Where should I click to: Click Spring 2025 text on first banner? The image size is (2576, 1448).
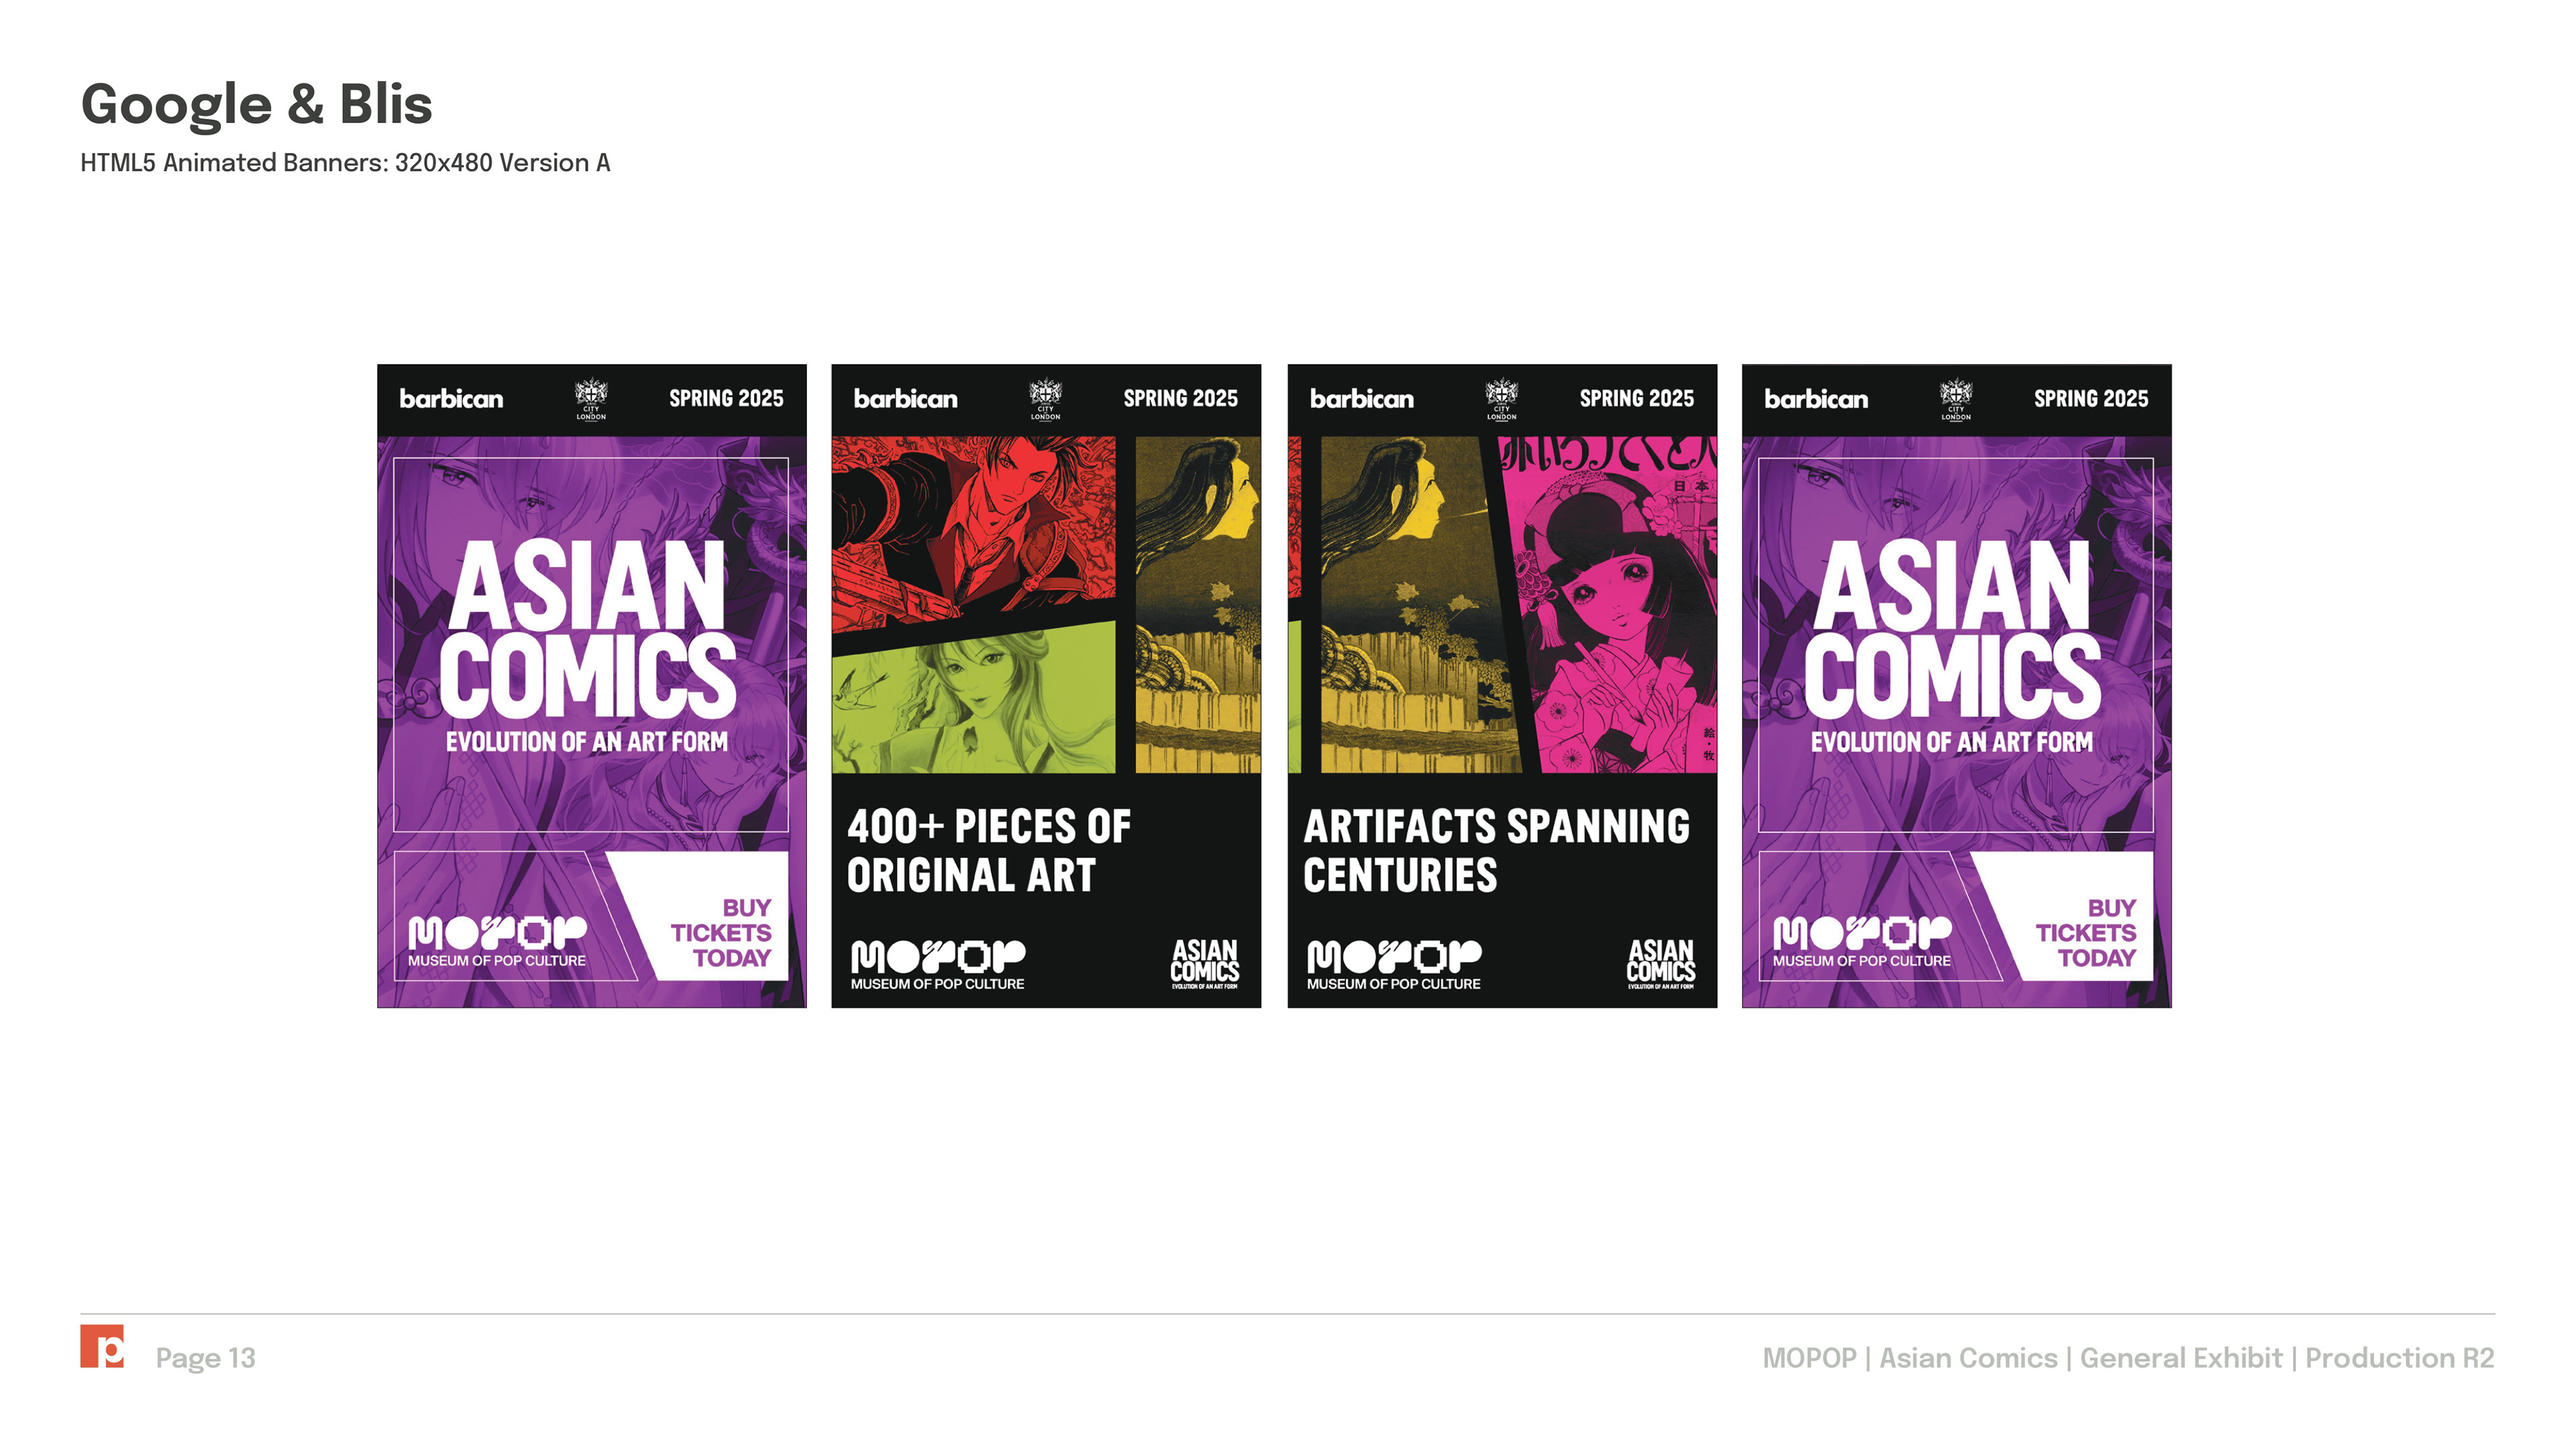(726, 399)
